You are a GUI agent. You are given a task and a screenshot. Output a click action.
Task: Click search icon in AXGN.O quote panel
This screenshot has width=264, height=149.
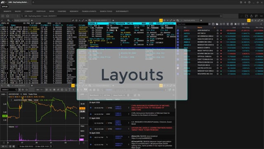(x=90, y=20)
